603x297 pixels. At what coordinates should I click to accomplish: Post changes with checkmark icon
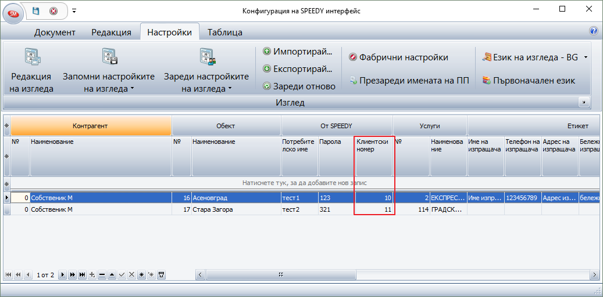coord(122,275)
